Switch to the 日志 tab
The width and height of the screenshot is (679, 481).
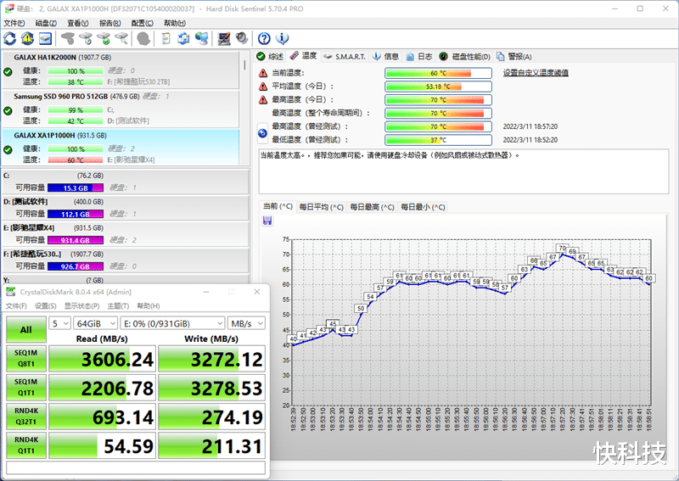[419, 56]
